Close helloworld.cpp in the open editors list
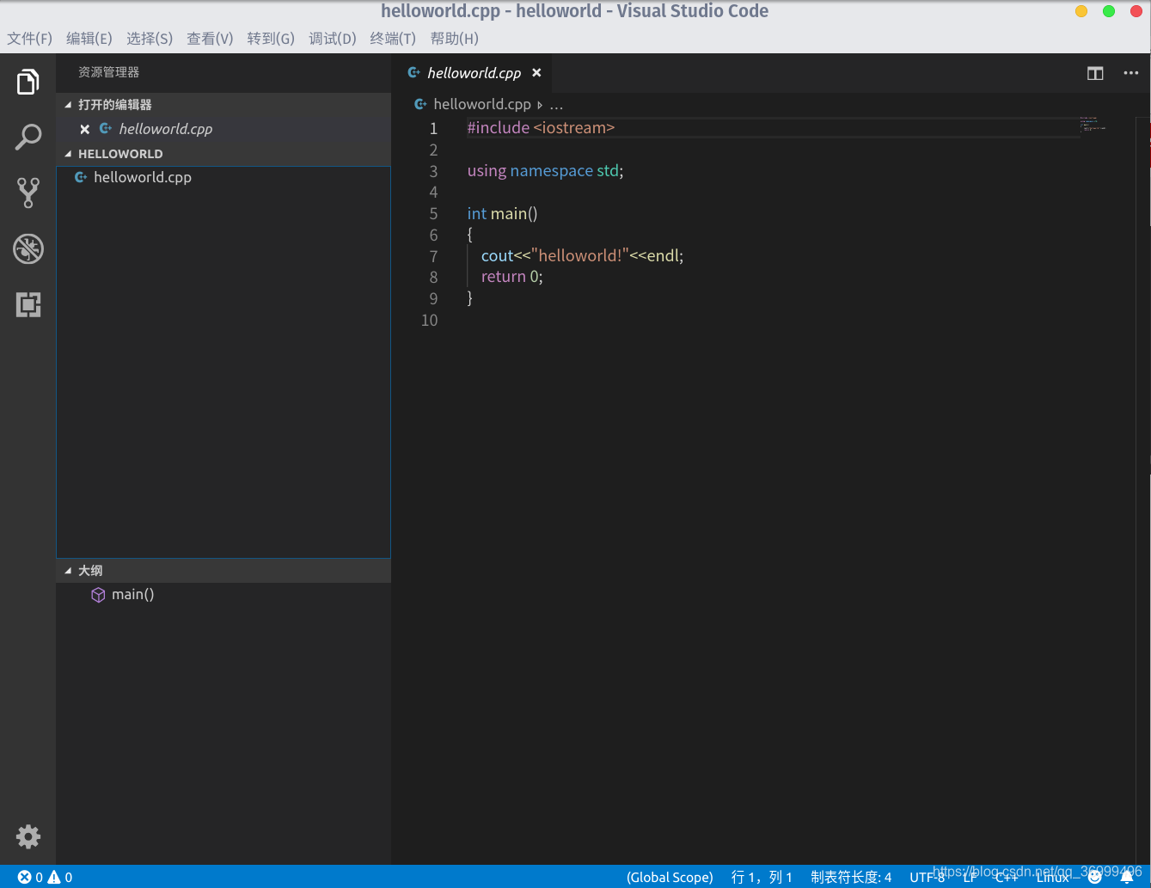Image resolution: width=1151 pixels, height=888 pixels. click(x=84, y=129)
